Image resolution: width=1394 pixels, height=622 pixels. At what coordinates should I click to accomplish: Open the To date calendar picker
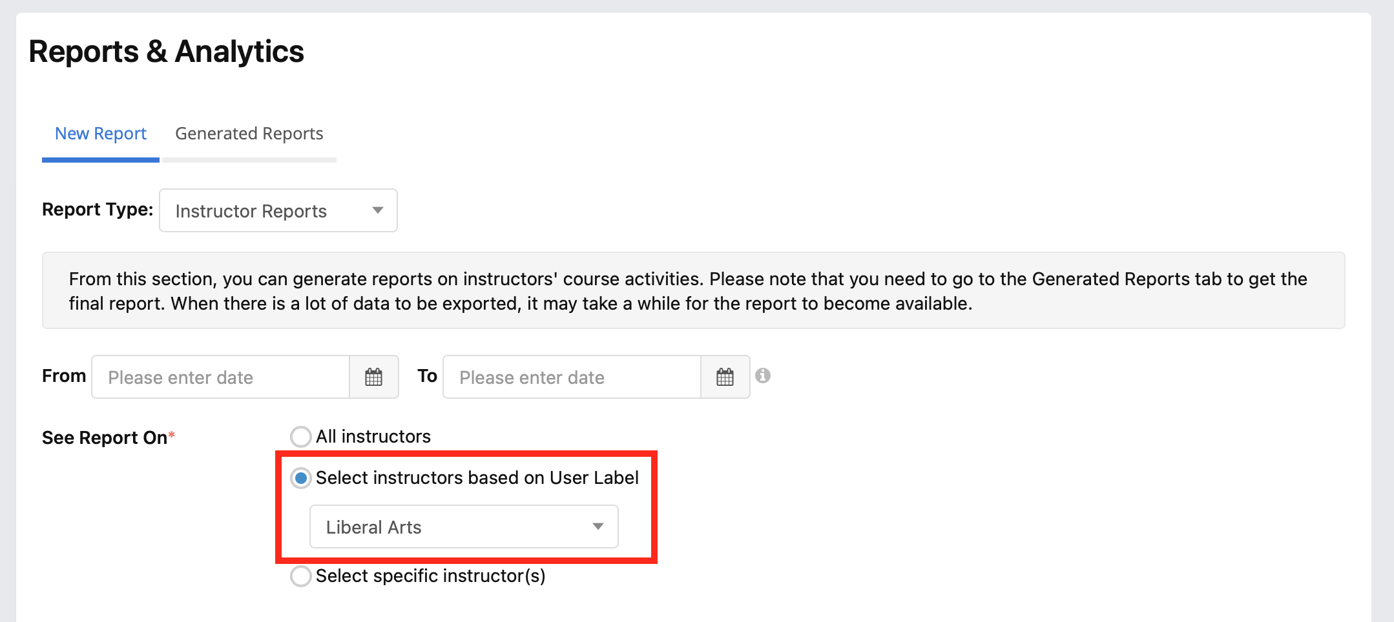(725, 377)
